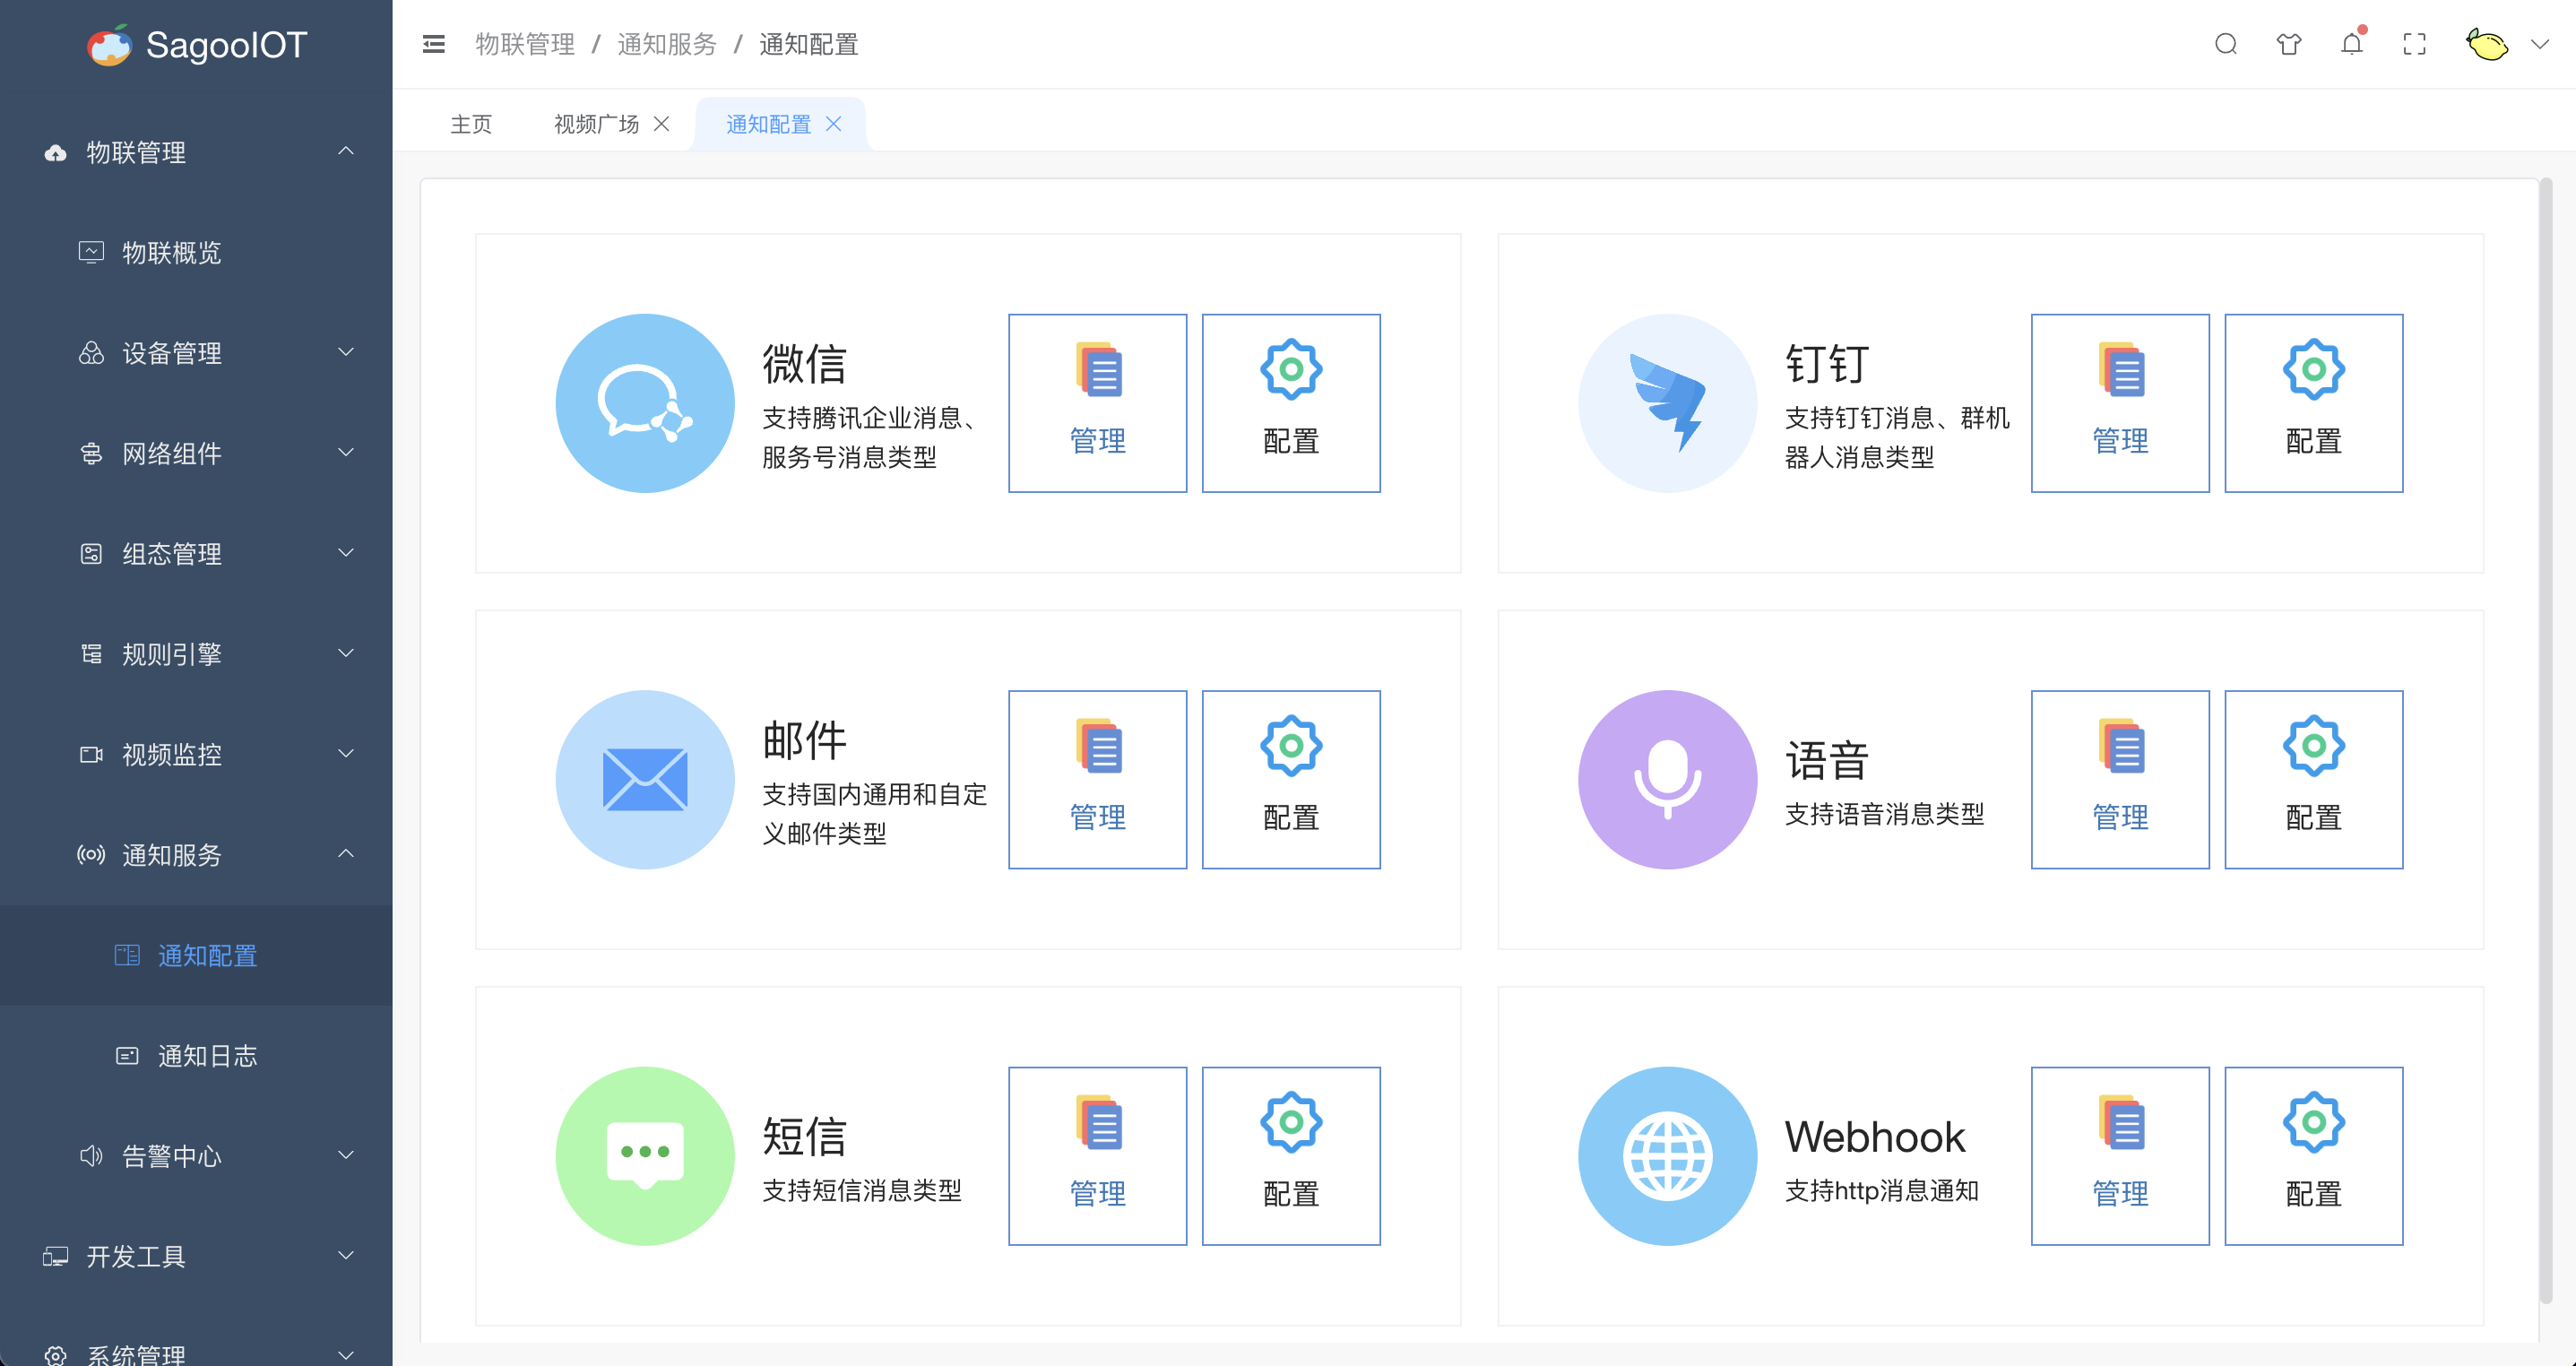Click the WeChat 配置 gear icon
The width and height of the screenshot is (2576, 1366).
pyautogui.click(x=1290, y=370)
